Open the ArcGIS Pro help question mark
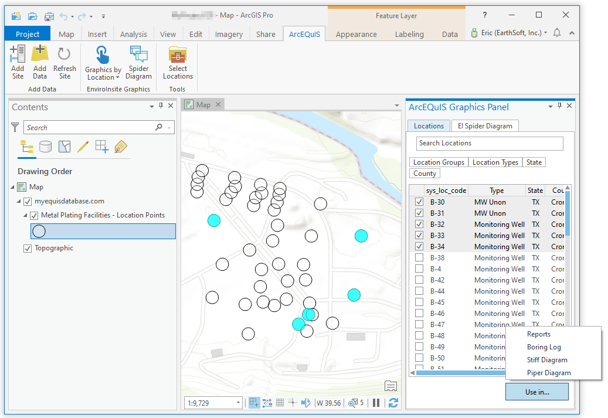 pyautogui.click(x=485, y=15)
